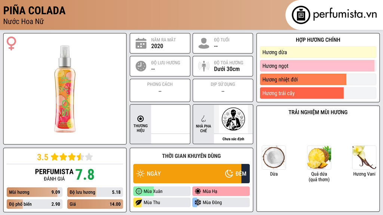Click the Hương Vani vanilla image
The height and width of the screenshot is (215, 383).
pos(364,158)
